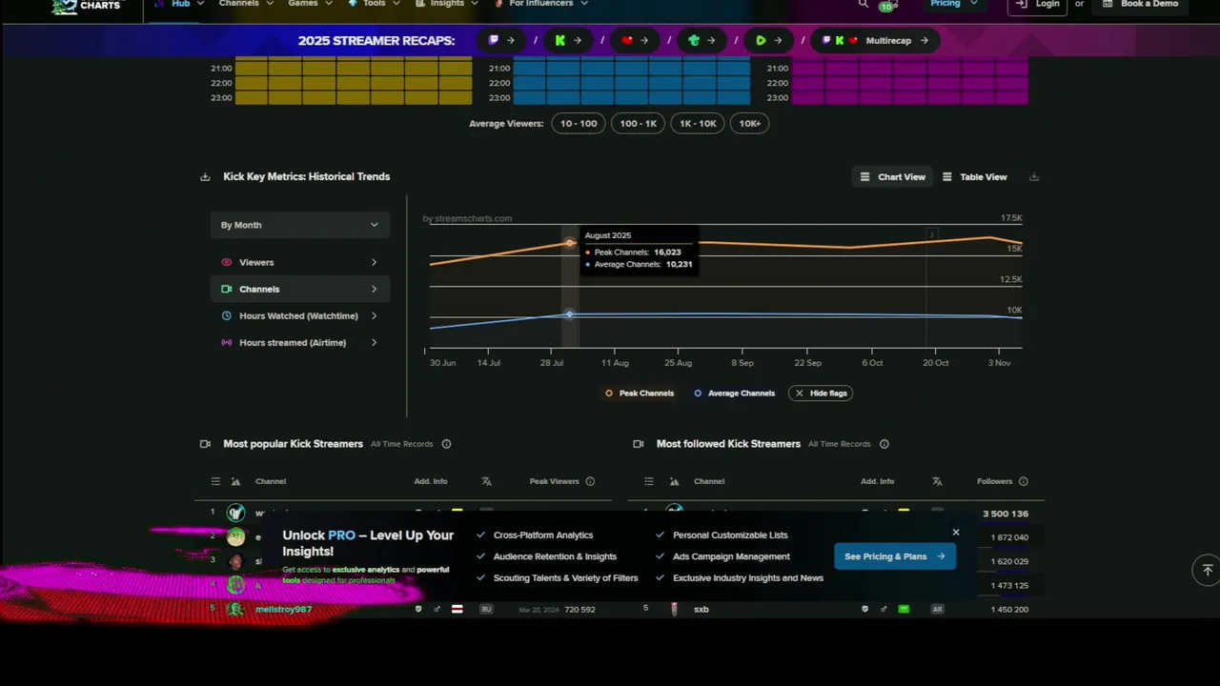
Task: Open the search magnifier in the top bar
Action: click(864, 4)
